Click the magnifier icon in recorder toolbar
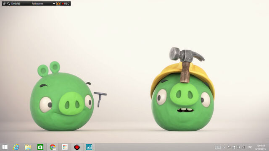Image resolution: width=269 pixels, height=151 pixels. [x=8, y=4]
